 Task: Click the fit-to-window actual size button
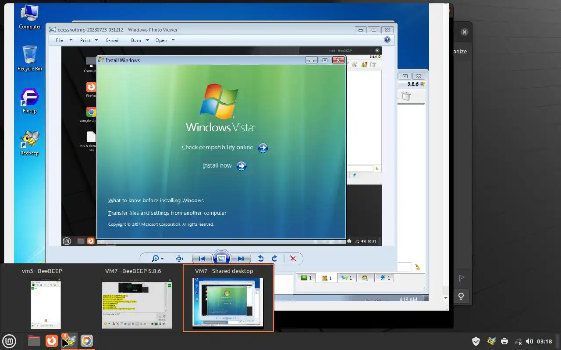click(179, 259)
